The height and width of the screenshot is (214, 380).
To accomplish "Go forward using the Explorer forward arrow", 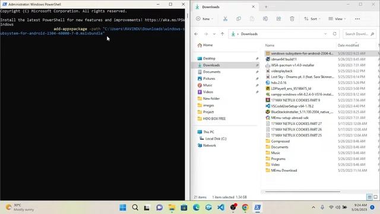I will [206, 34].
